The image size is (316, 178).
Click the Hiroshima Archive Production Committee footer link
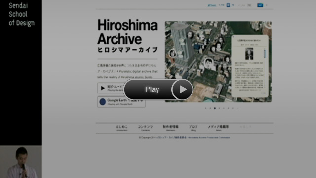[209, 138]
